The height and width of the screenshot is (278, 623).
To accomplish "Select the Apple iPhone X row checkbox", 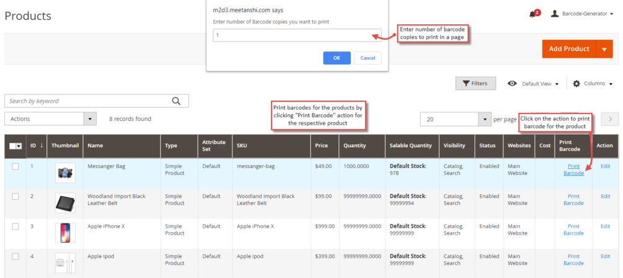I will (15, 226).
